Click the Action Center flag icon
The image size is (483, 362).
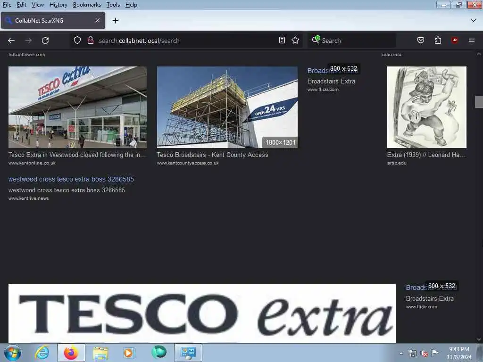point(435,353)
